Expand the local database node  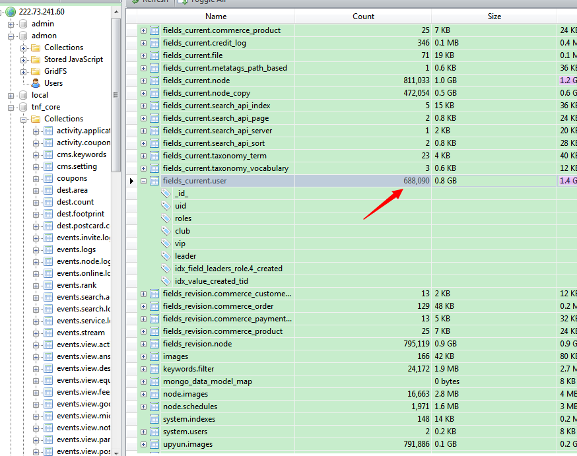pos(11,96)
